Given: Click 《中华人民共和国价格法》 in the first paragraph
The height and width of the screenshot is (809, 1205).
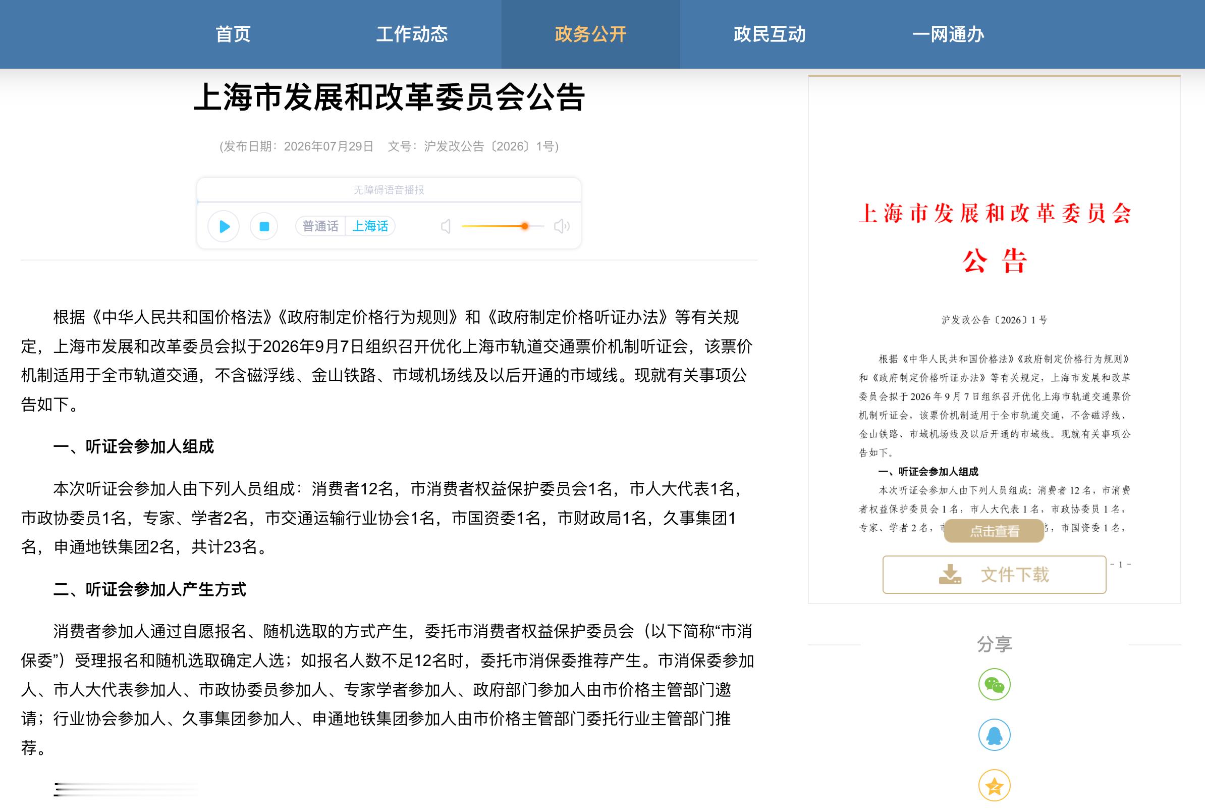Looking at the screenshot, I should coord(183,317).
